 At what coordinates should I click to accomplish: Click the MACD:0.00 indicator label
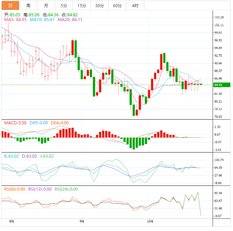point(15,123)
